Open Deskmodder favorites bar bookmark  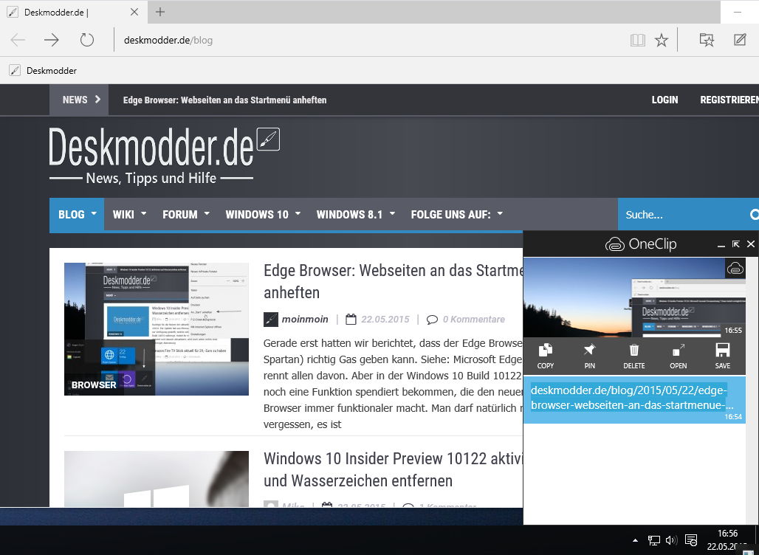click(43, 71)
